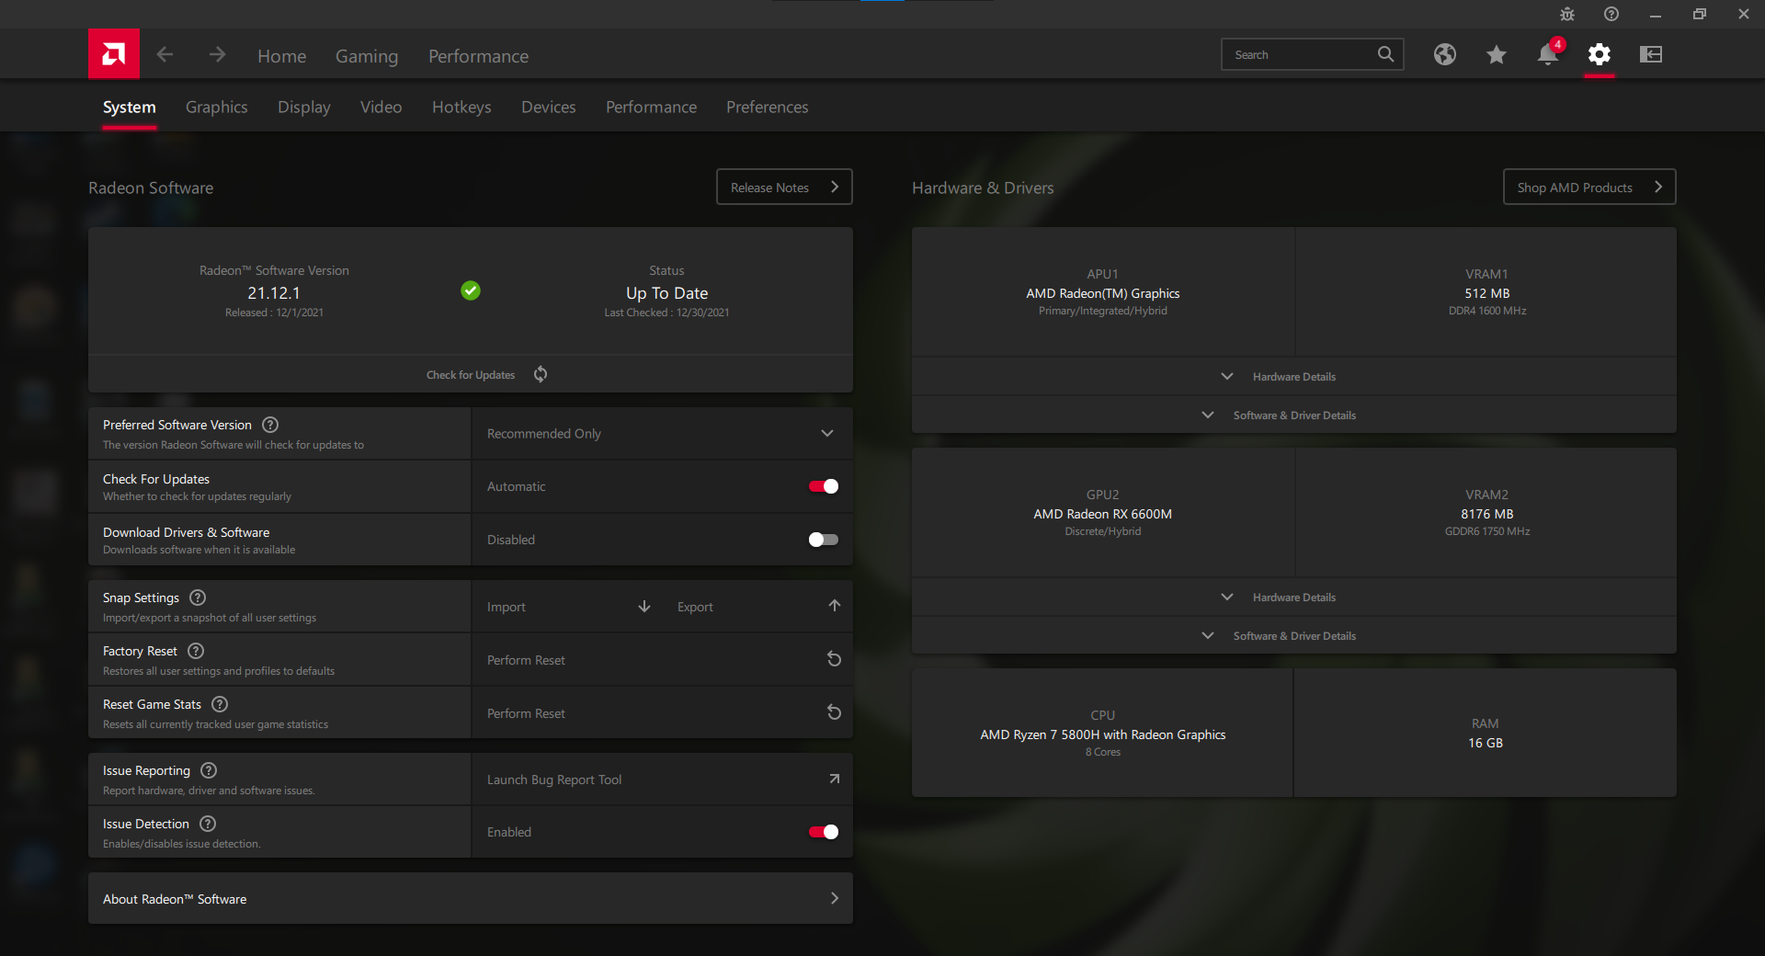Show help for Snap Settings
This screenshot has width=1765, height=956.
(x=198, y=597)
